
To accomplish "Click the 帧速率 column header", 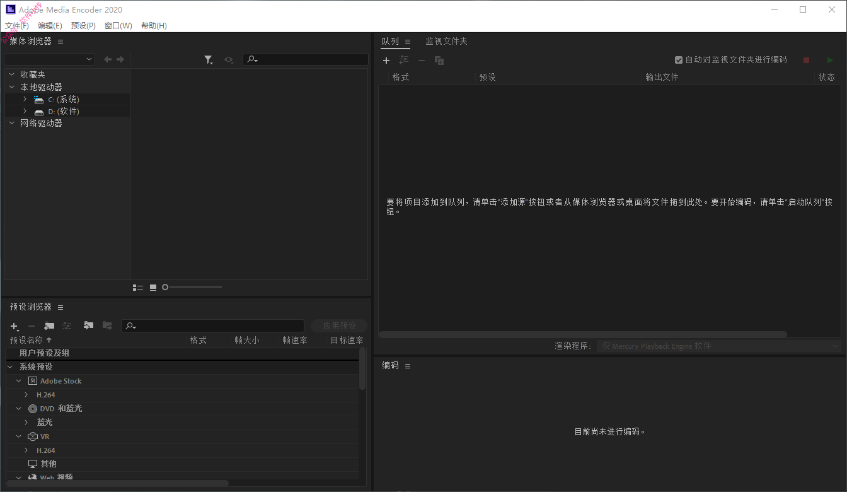I will 295,340.
